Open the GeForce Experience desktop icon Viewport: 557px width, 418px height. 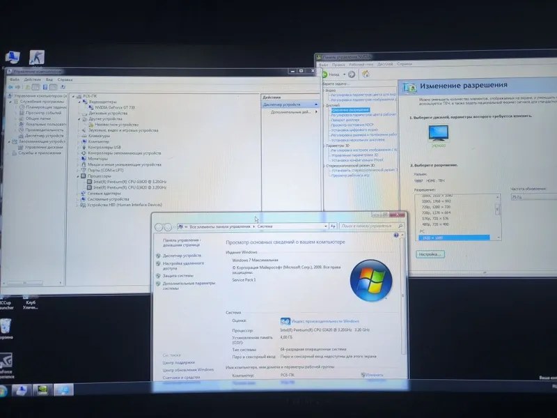[6, 361]
